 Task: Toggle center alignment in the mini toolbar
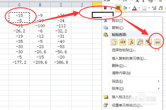(118, 8)
